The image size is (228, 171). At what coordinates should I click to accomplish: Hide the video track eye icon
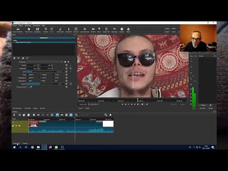(16, 126)
